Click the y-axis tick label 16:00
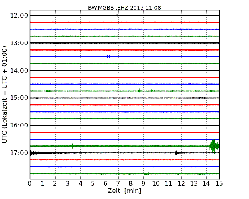The image size is (249, 199). point(19,126)
